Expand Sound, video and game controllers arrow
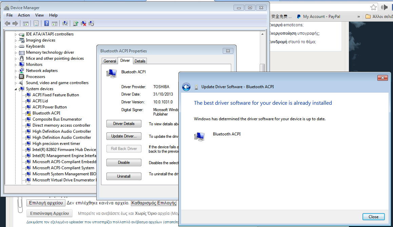Screen dimensions: 393x227 (x=16, y=83)
